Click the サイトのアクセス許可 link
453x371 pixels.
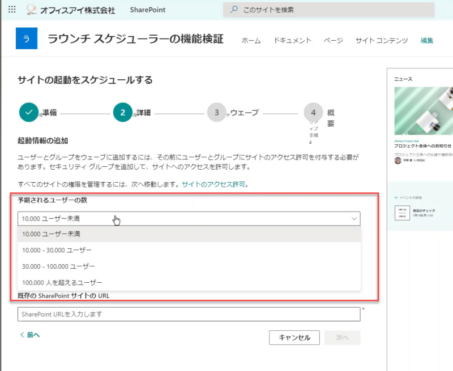(213, 184)
